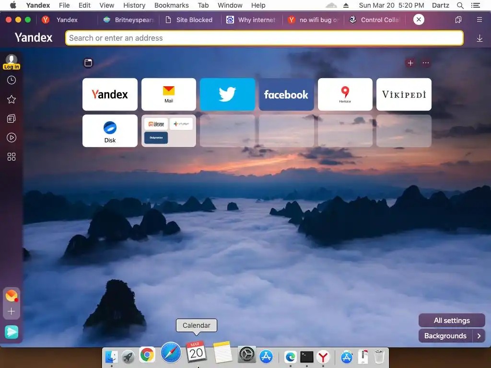Open the collections icon in left sidebar
This screenshot has height=368, width=491.
pyautogui.click(x=12, y=119)
